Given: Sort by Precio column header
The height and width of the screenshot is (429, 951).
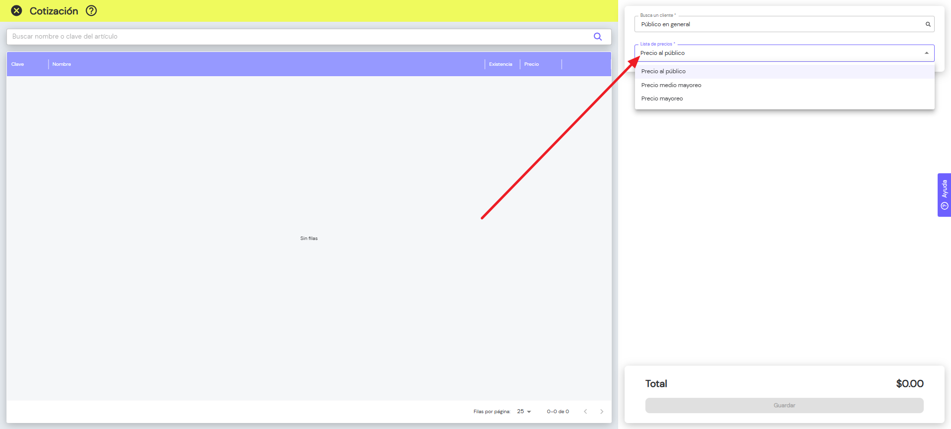Looking at the screenshot, I should click(x=531, y=64).
